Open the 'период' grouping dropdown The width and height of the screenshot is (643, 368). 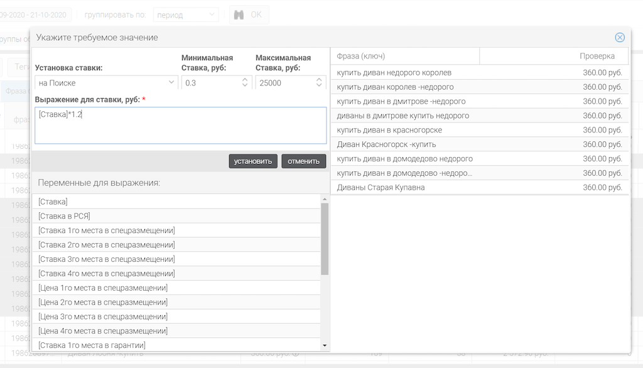[186, 14]
